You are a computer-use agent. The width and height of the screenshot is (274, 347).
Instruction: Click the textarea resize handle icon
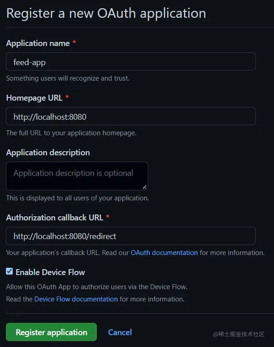coord(144,187)
